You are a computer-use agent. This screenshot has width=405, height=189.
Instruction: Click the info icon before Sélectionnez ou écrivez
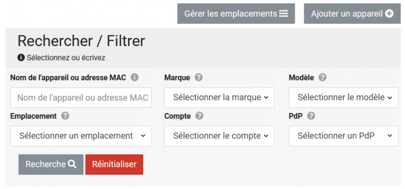(x=21, y=58)
